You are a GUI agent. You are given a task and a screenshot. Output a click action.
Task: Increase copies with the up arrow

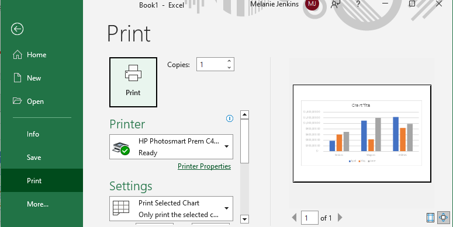tap(229, 61)
